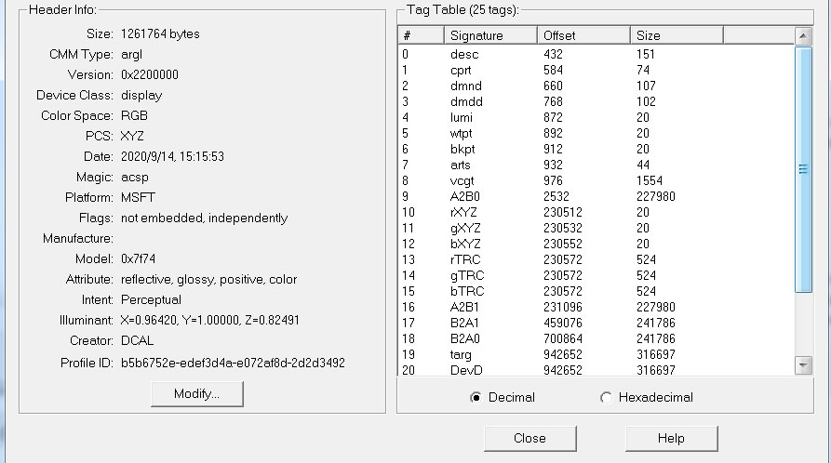This screenshot has width=831, height=463.
Task: Open Help for this dialog
Action: 671,438
